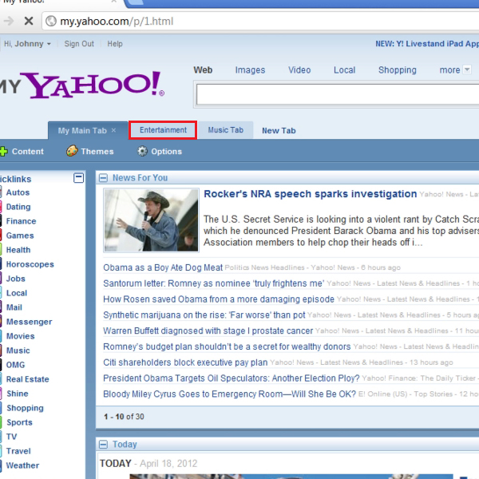Screen dimensions: 479x479
Task: Open Warren Buffett prostate cancer story
Action: (x=208, y=331)
